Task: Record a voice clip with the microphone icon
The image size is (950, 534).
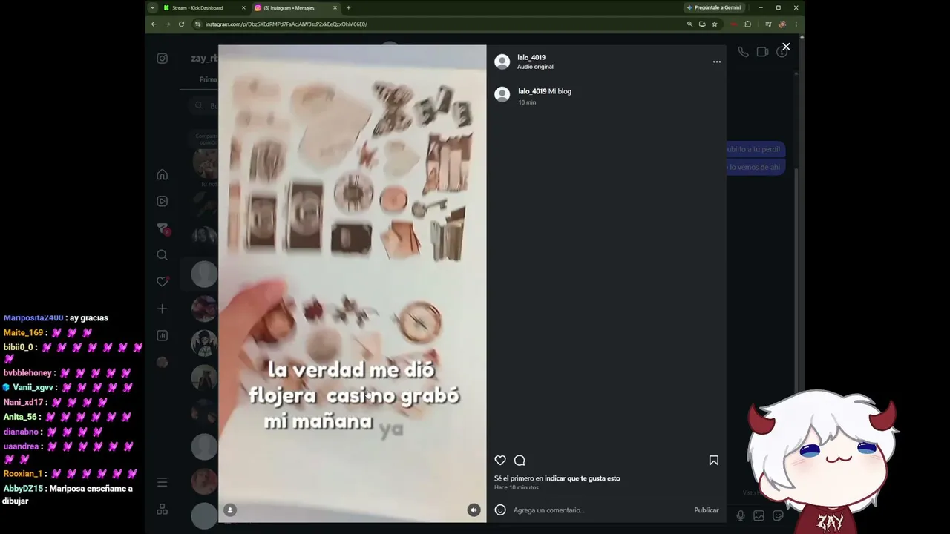Action: click(x=741, y=515)
